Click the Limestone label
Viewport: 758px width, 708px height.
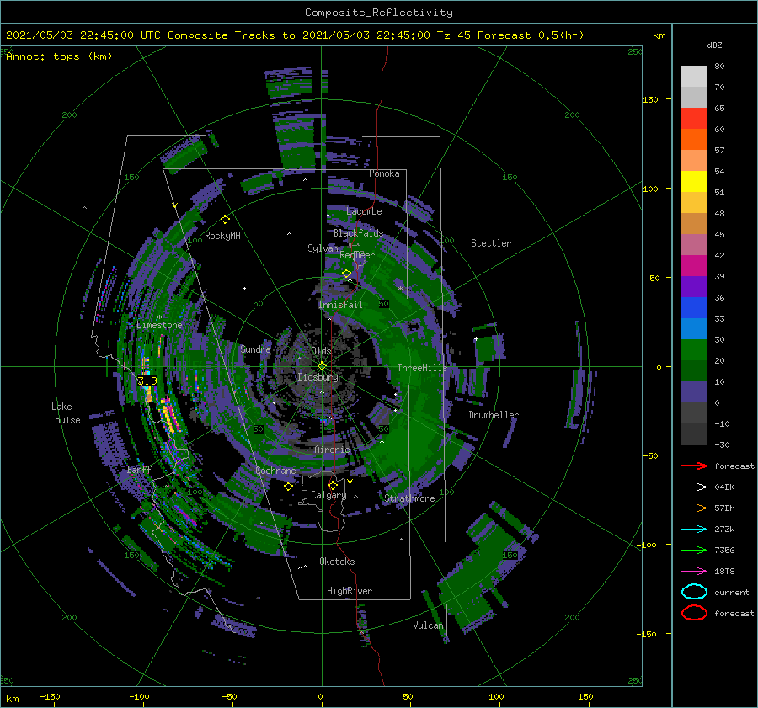coord(159,325)
